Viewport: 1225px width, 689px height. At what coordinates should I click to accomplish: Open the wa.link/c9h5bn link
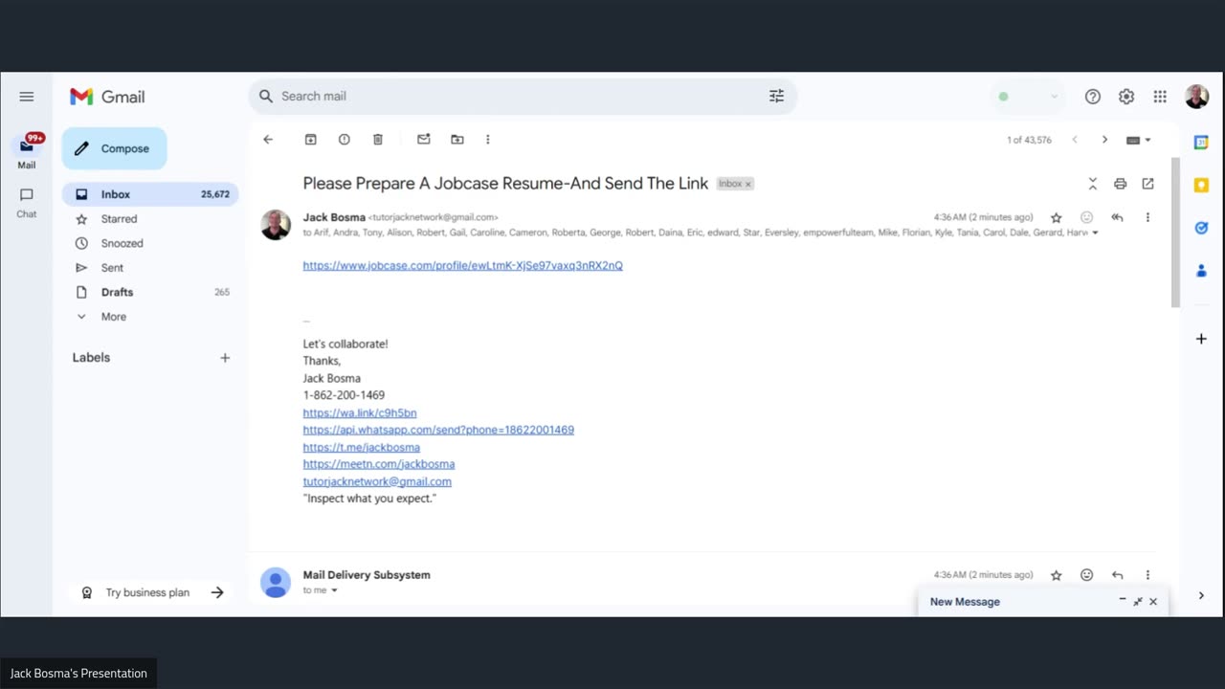359,413
